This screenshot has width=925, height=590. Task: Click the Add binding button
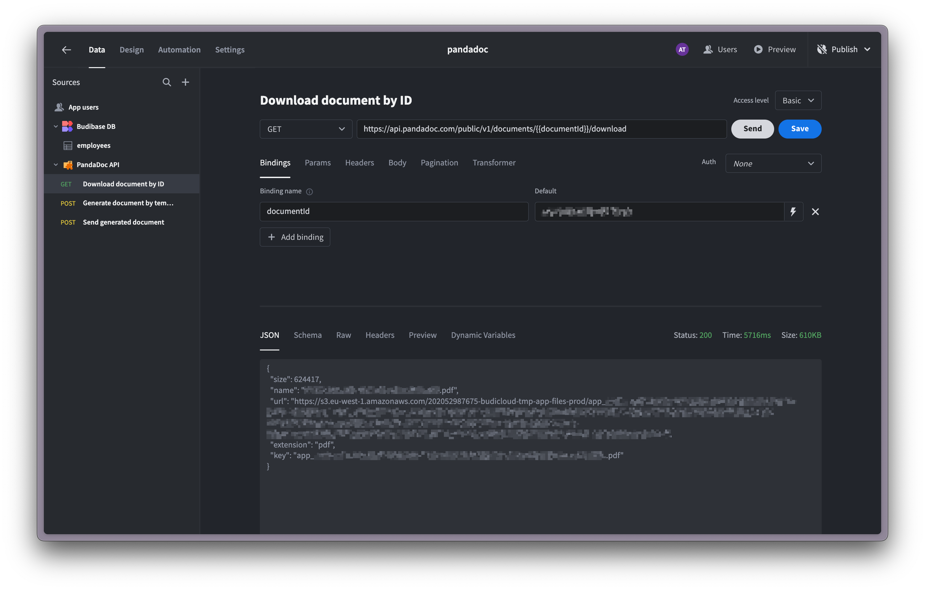coord(295,237)
